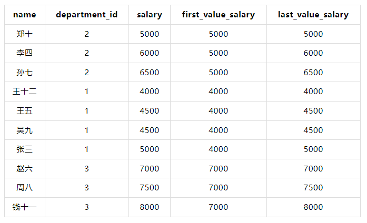Select the name cell 郑十
The width and height of the screenshot is (367, 223).
24,34
